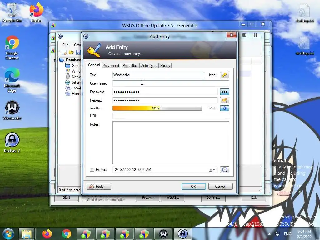Switch to the KeePass taskbar icon
Screen dimensions: 320x240
(x=182, y=234)
